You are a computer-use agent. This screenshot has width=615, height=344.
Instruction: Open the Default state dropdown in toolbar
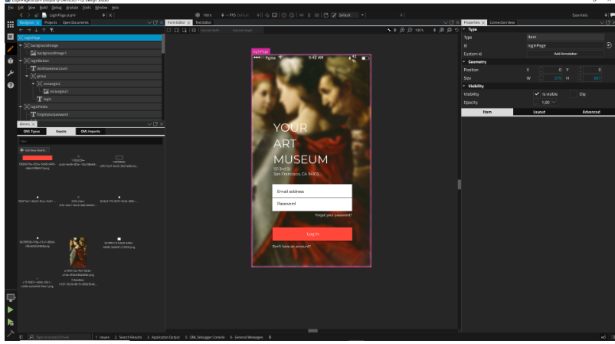(362, 15)
